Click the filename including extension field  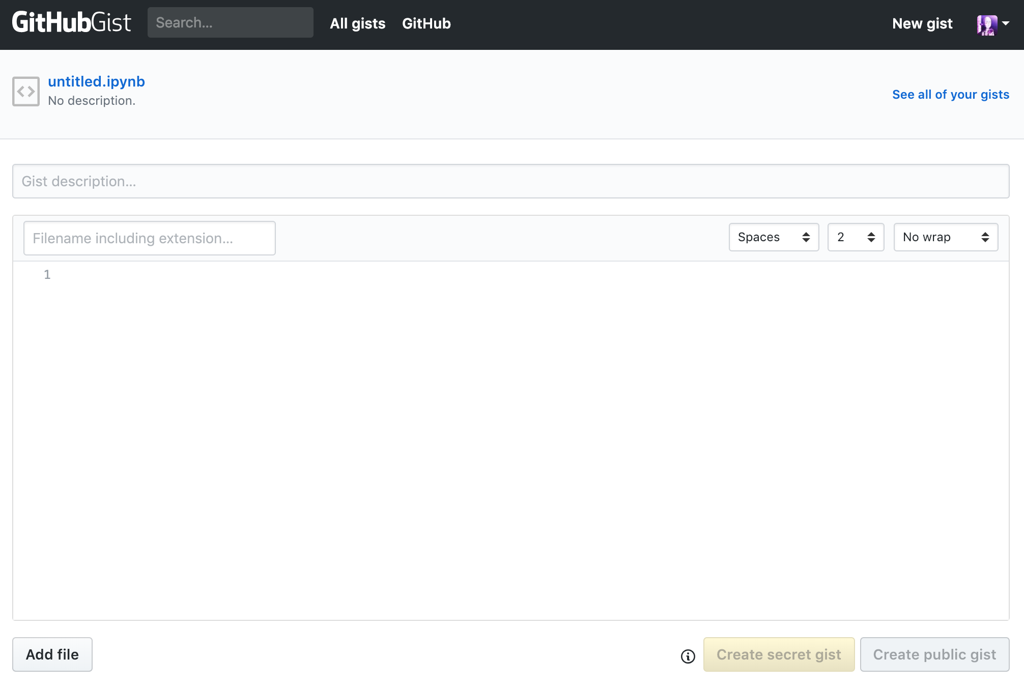coord(149,238)
